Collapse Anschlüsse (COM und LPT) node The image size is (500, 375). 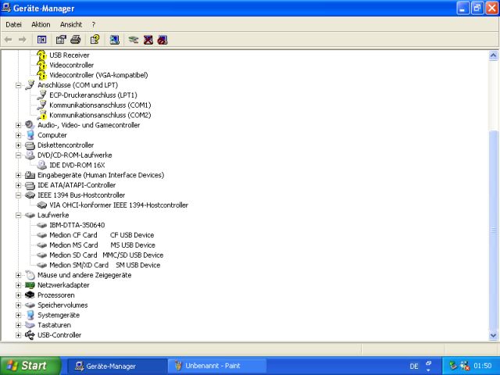19,85
